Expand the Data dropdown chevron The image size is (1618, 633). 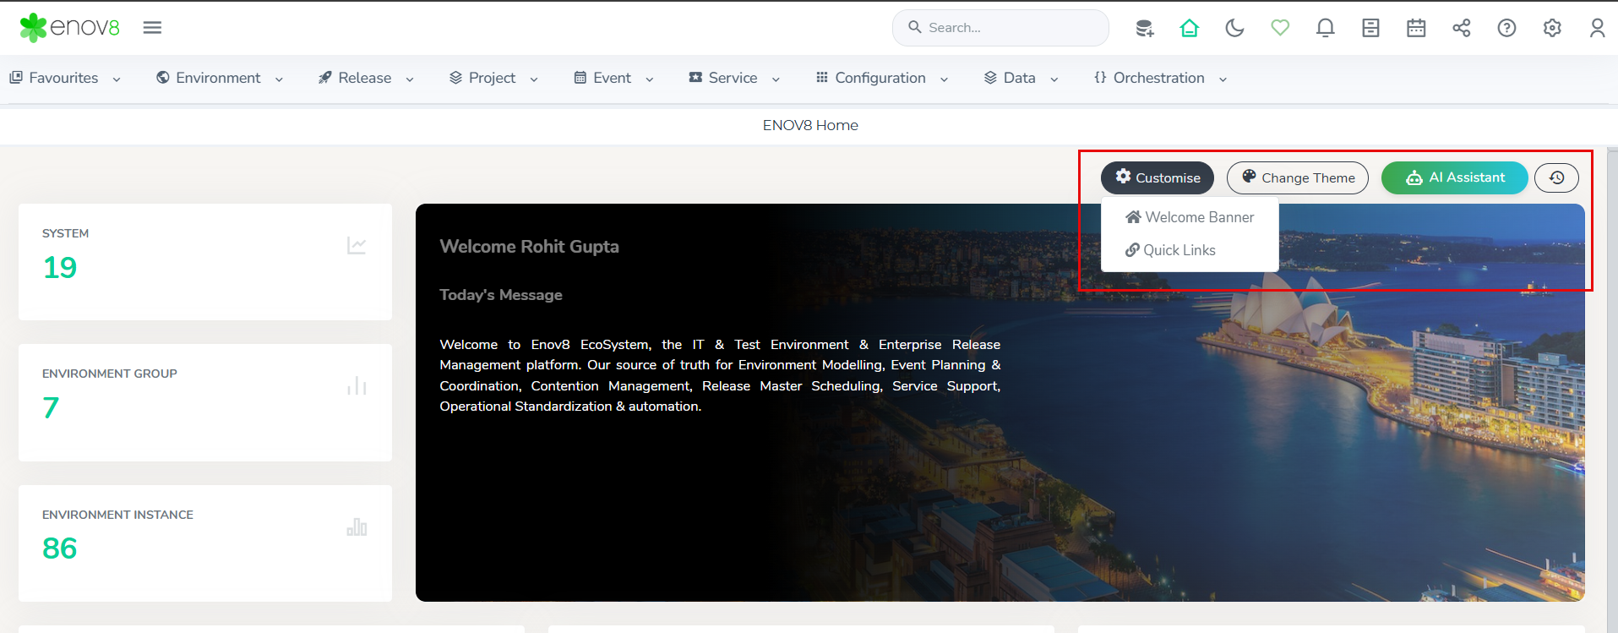tap(1054, 79)
